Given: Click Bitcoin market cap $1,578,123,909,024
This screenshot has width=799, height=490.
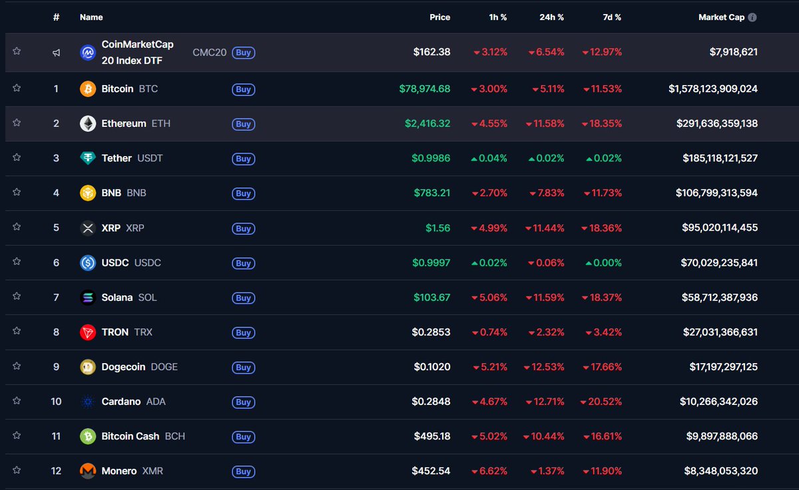Looking at the screenshot, I should [713, 88].
